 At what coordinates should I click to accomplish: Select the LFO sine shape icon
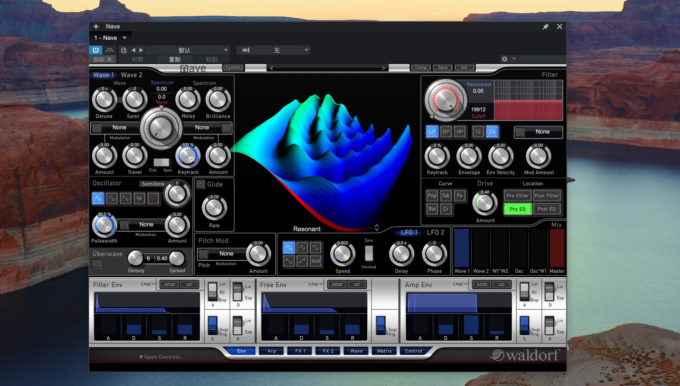pyautogui.click(x=289, y=248)
